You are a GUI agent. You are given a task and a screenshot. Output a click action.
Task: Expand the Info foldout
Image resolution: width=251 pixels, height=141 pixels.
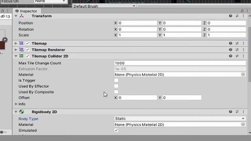click(16, 104)
